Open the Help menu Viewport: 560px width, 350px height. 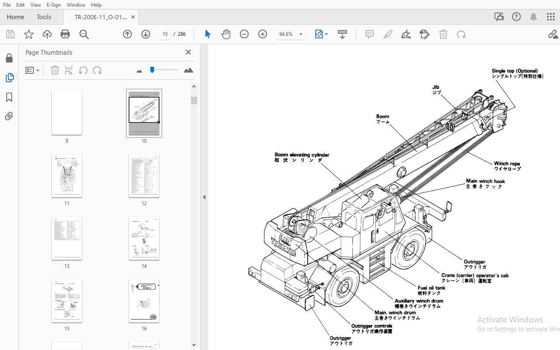tap(96, 5)
